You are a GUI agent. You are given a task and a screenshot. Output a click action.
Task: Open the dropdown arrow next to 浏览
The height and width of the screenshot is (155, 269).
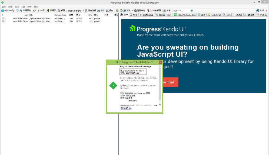coord(133,11)
